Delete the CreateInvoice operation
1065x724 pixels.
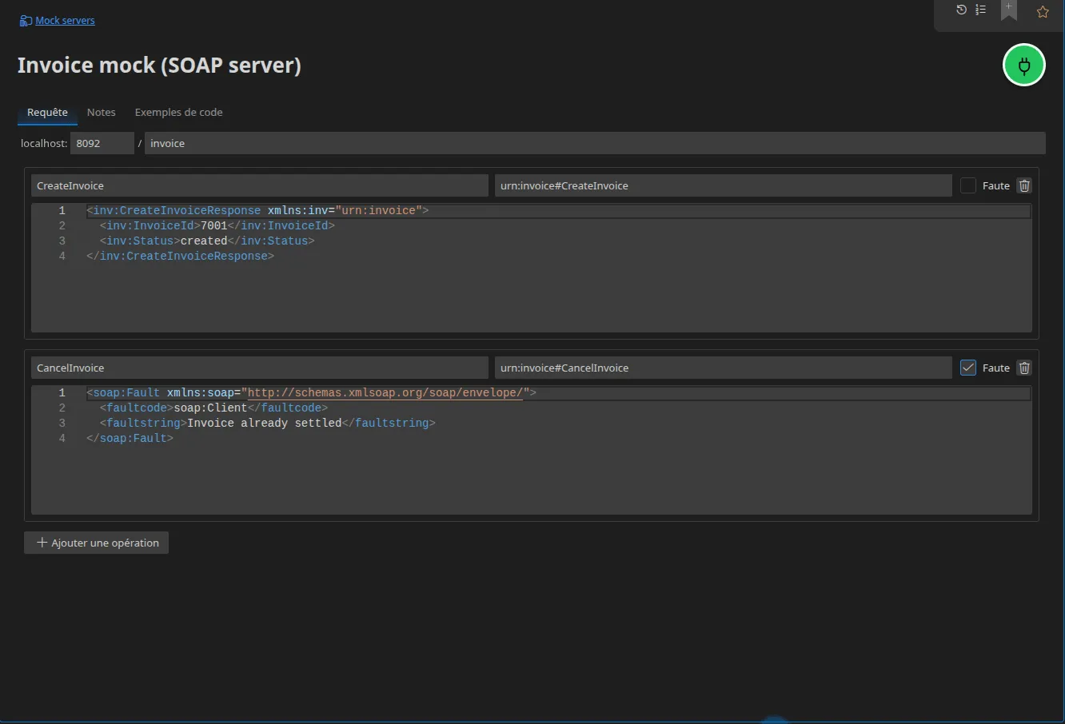(1024, 185)
